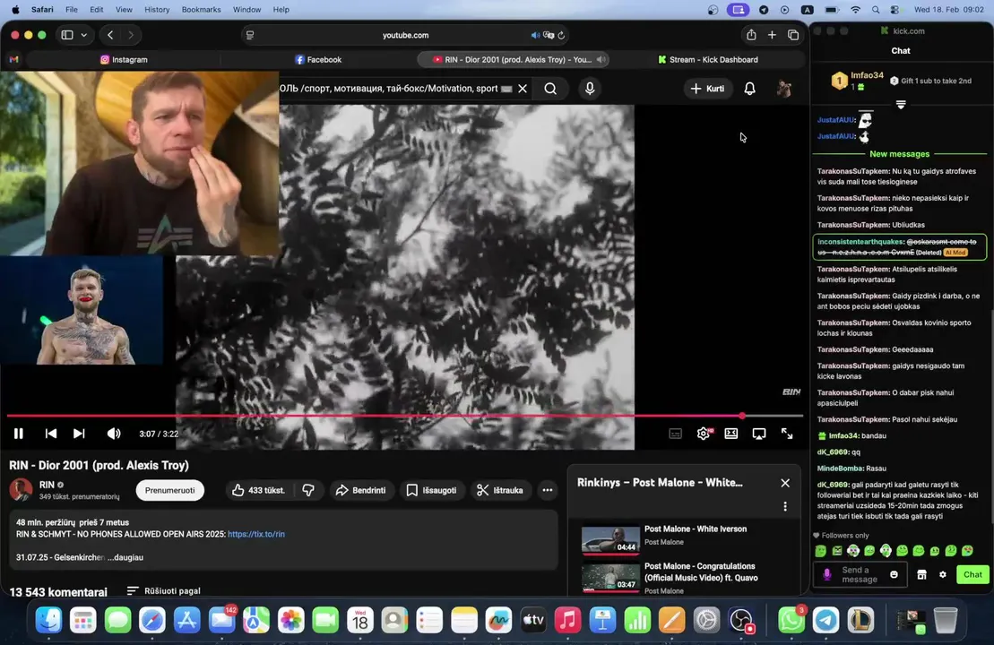Enter fullscreen video mode

pyautogui.click(x=787, y=434)
